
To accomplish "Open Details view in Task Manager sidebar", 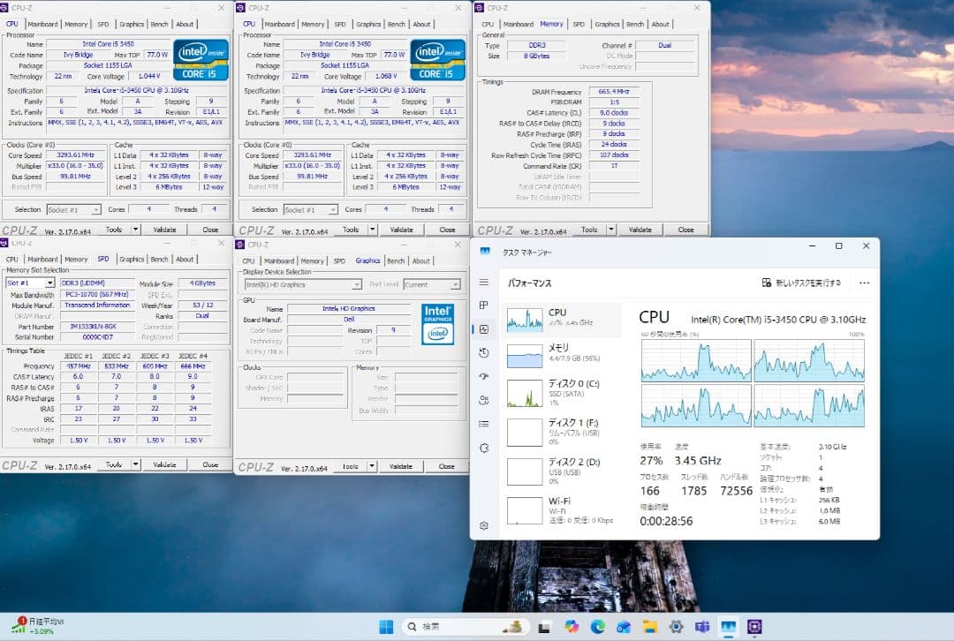I will pos(484,424).
